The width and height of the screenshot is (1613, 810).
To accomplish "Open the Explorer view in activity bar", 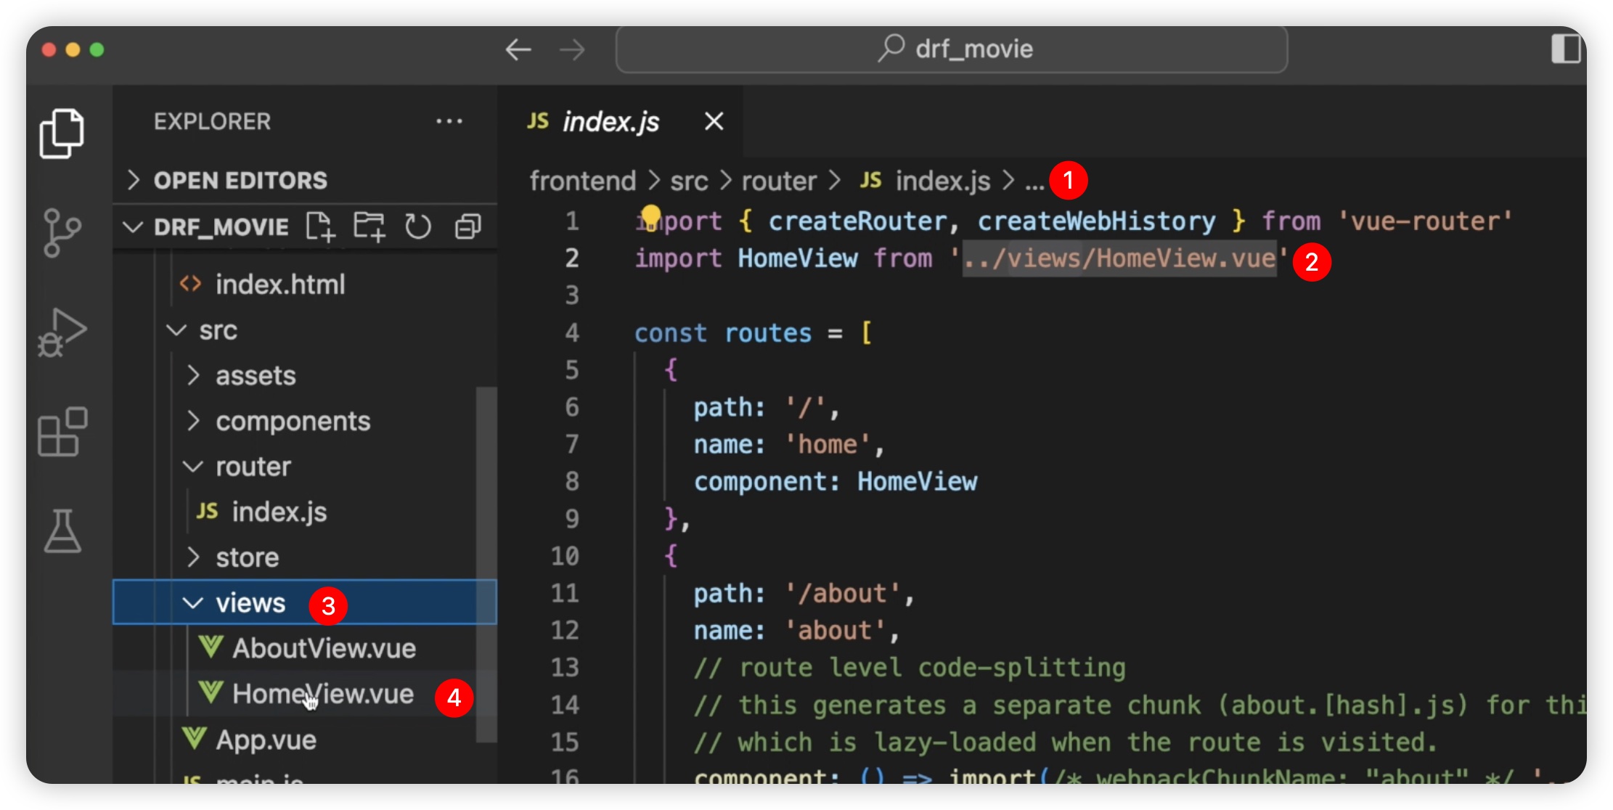I will coord(62,134).
